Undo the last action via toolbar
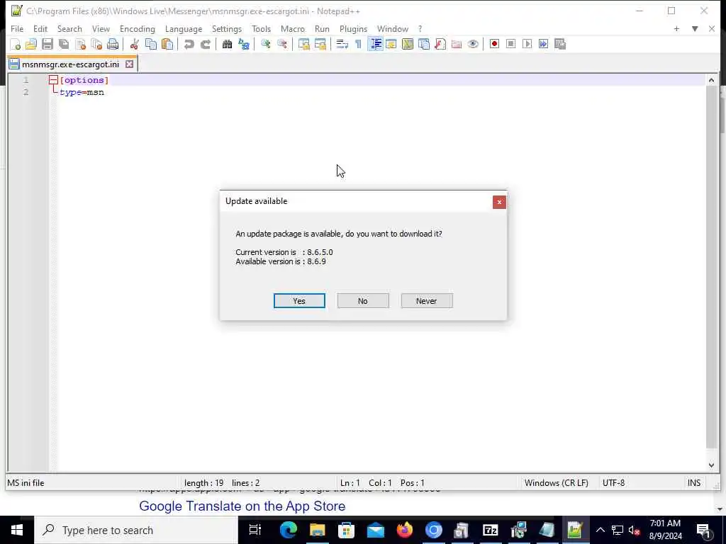The width and height of the screenshot is (726, 544). pyautogui.click(x=189, y=44)
